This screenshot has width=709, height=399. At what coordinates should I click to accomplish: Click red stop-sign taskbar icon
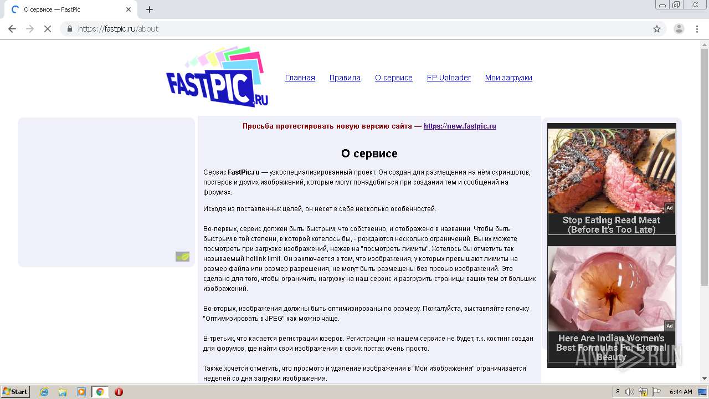pyautogui.click(x=119, y=392)
